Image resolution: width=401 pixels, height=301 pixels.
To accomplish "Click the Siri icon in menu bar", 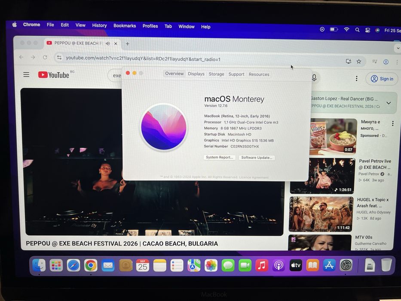I will point(377,30).
